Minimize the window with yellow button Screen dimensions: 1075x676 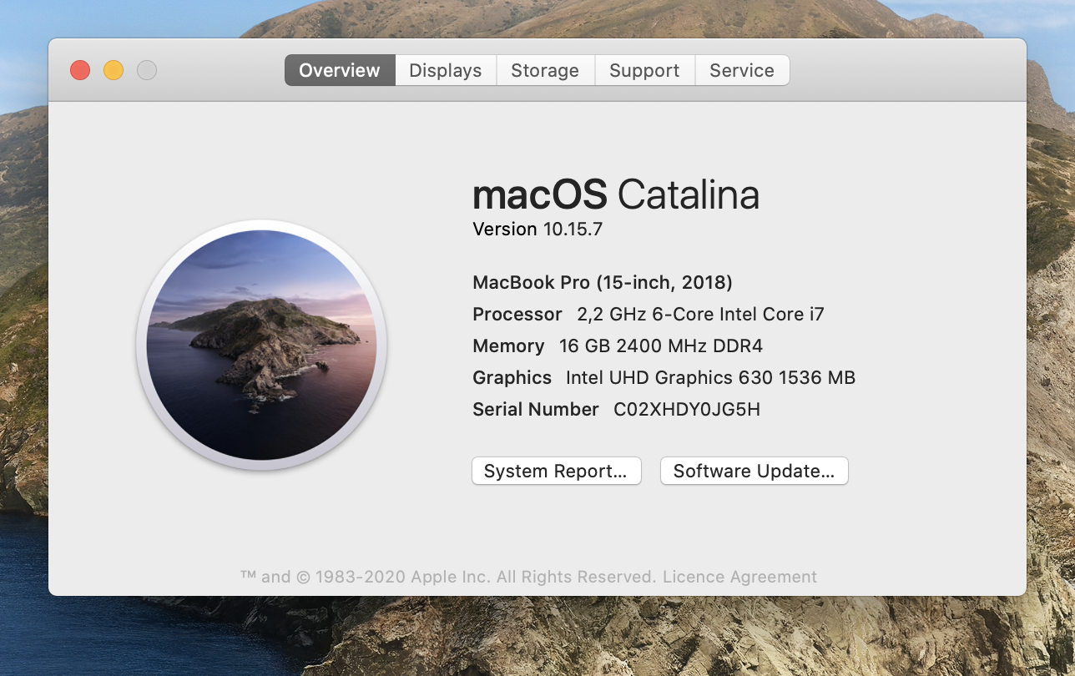click(114, 70)
